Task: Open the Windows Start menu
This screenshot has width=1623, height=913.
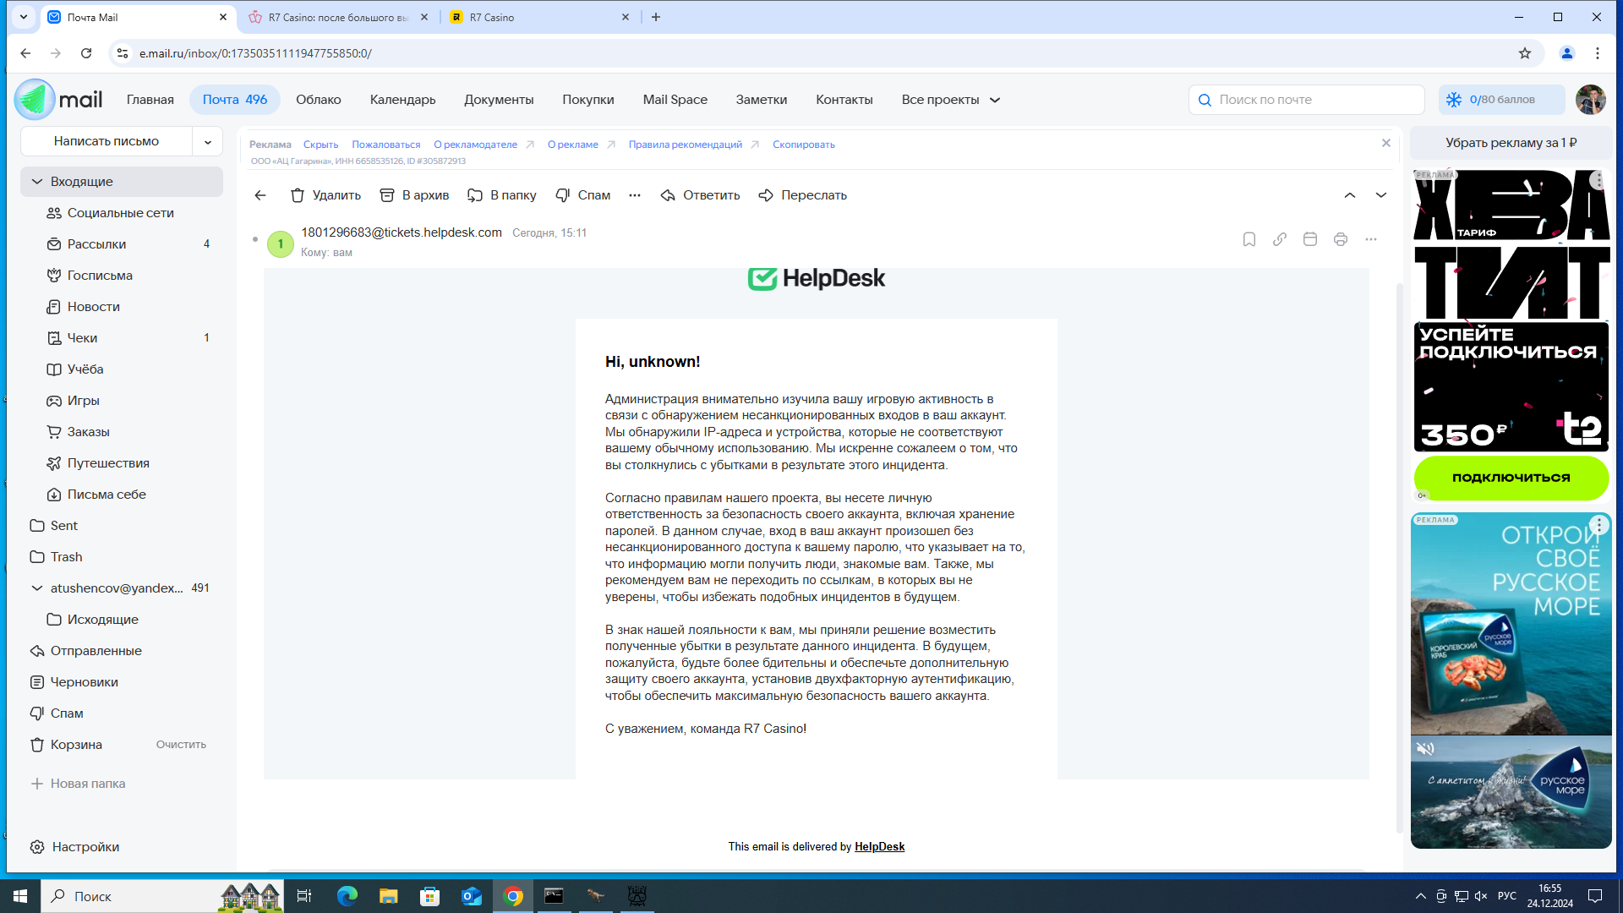Action: pos(20,896)
